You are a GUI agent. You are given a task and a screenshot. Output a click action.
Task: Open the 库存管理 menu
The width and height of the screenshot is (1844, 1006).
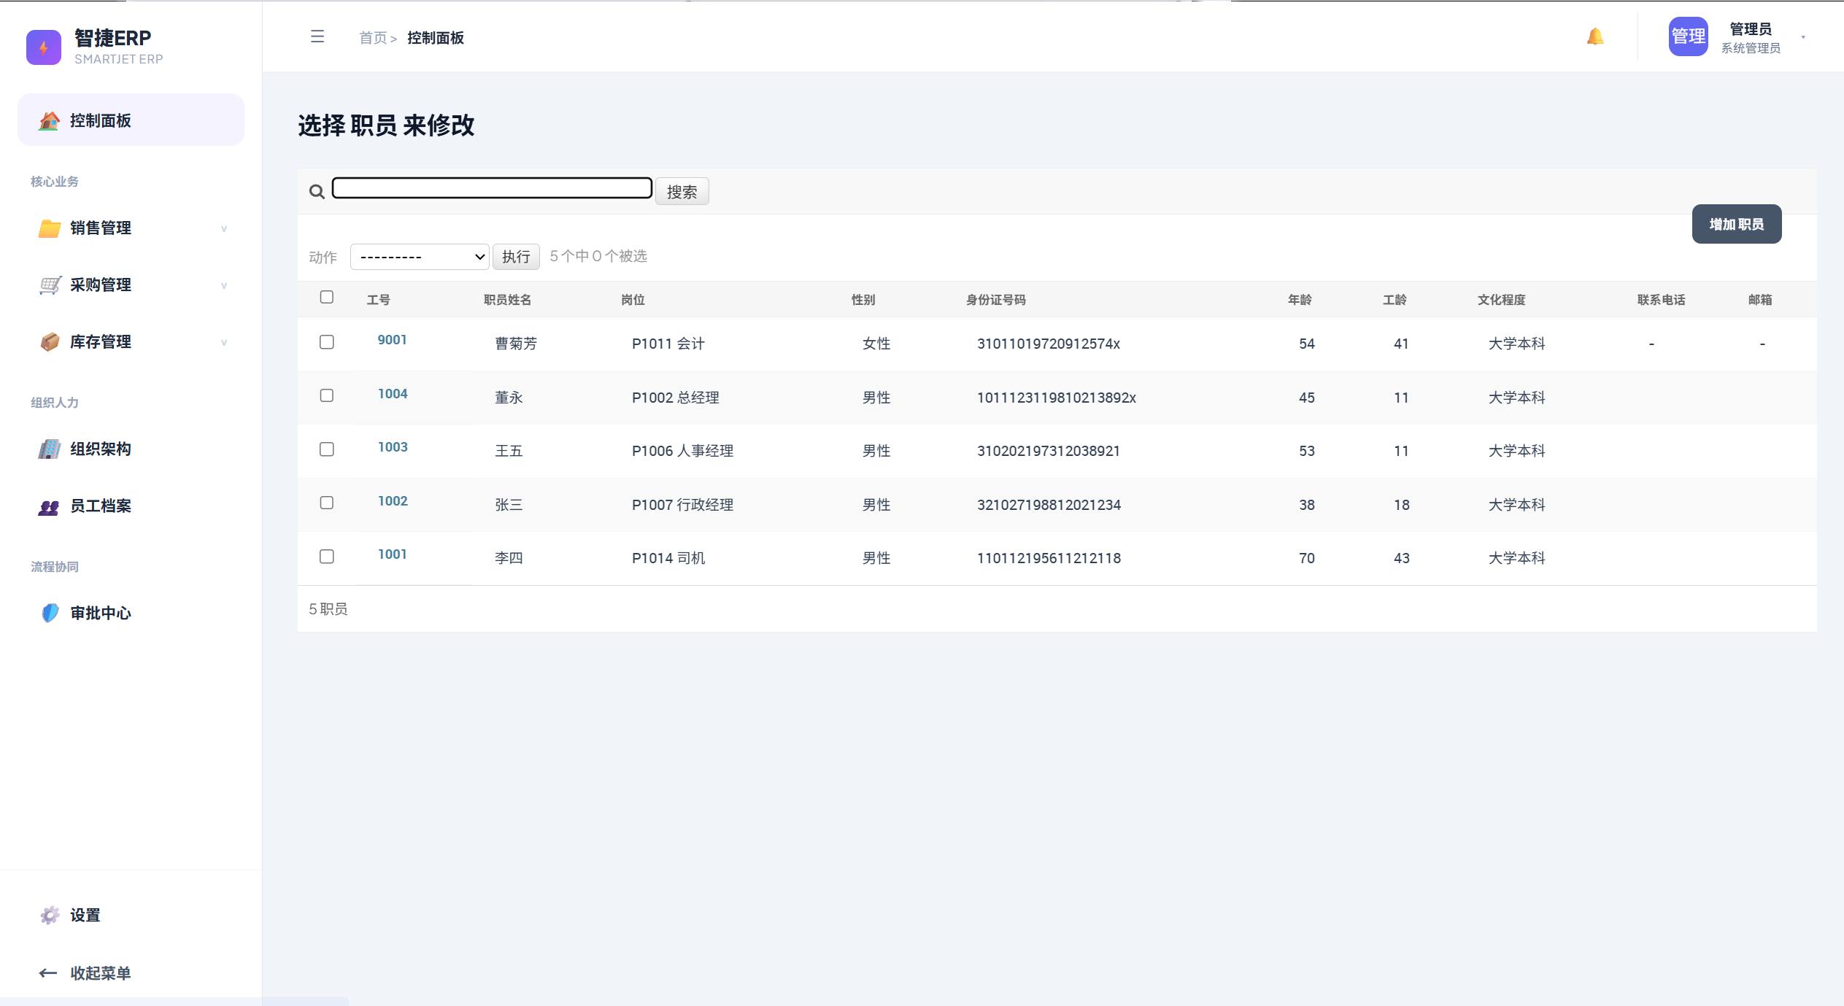click(131, 342)
